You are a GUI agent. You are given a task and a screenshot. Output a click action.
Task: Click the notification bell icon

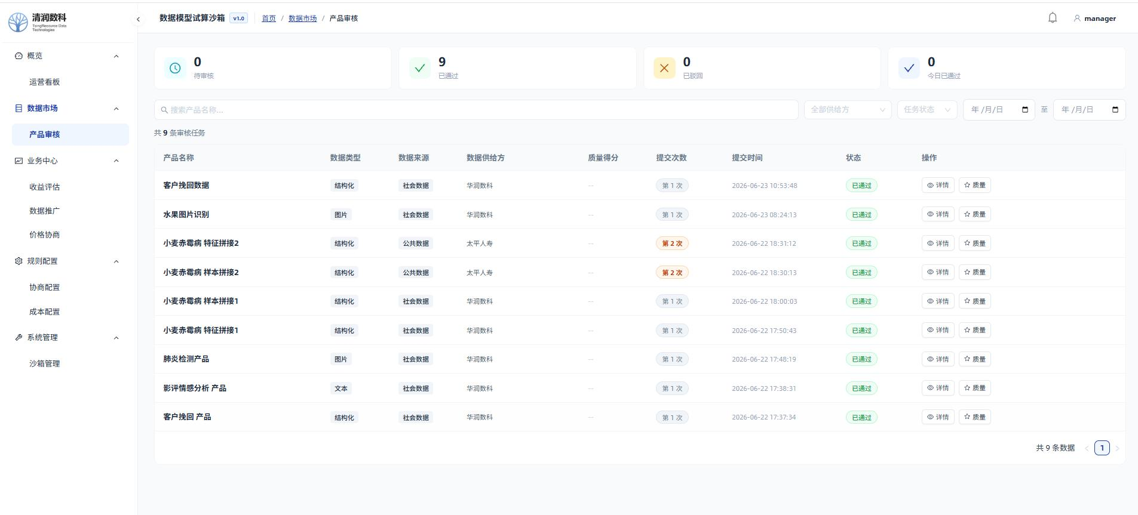(1053, 18)
